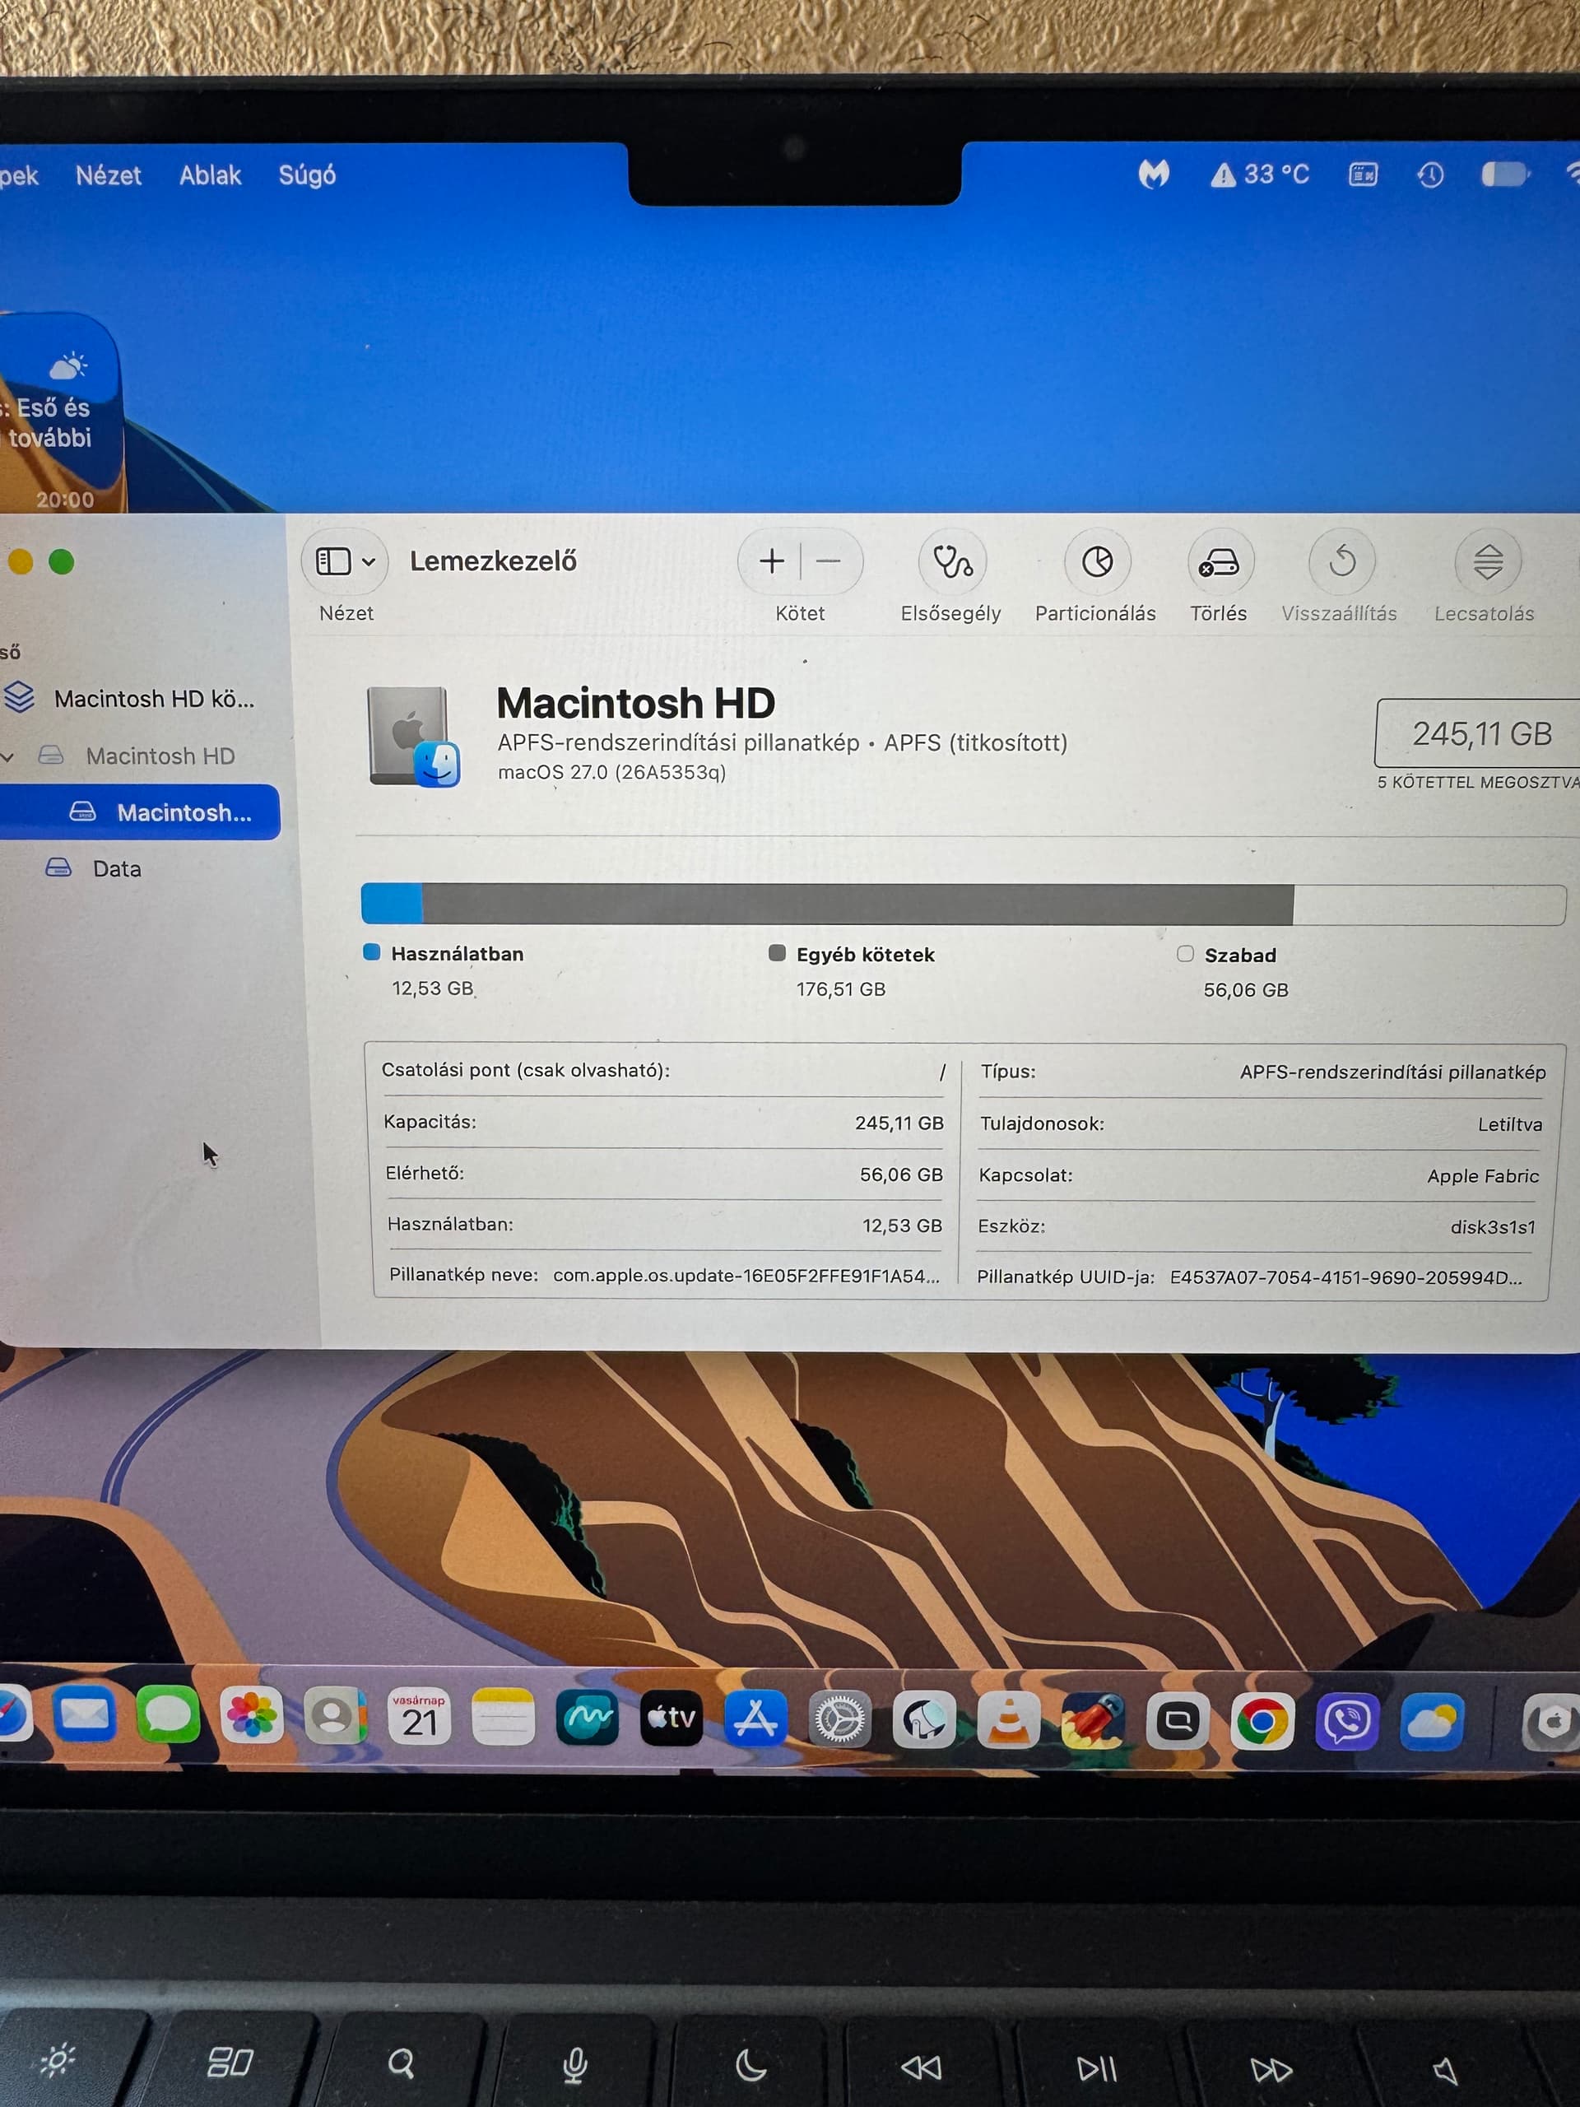The image size is (1580, 2107).
Task: Click the Kapcsolat value Apple Fabric
Action: coord(1483,1176)
